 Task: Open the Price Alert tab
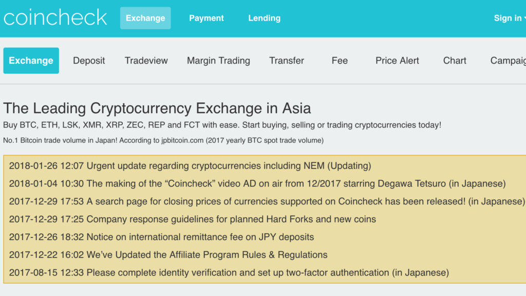[397, 61]
